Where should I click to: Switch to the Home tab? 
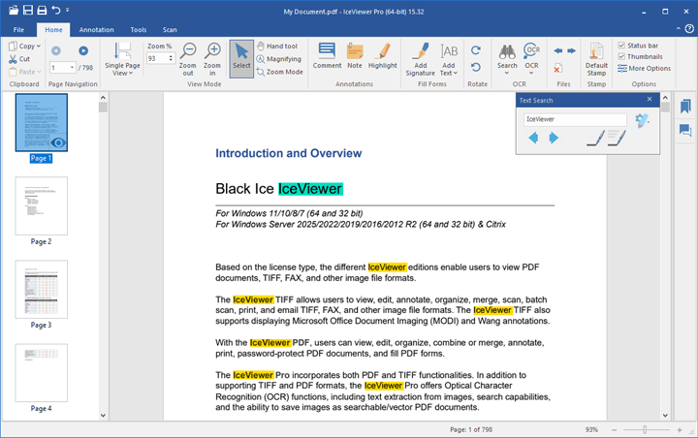tap(53, 30)
